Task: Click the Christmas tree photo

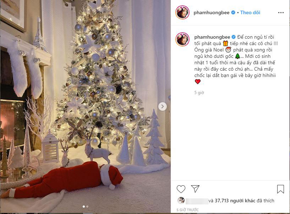Action: [x=85, y=106]
